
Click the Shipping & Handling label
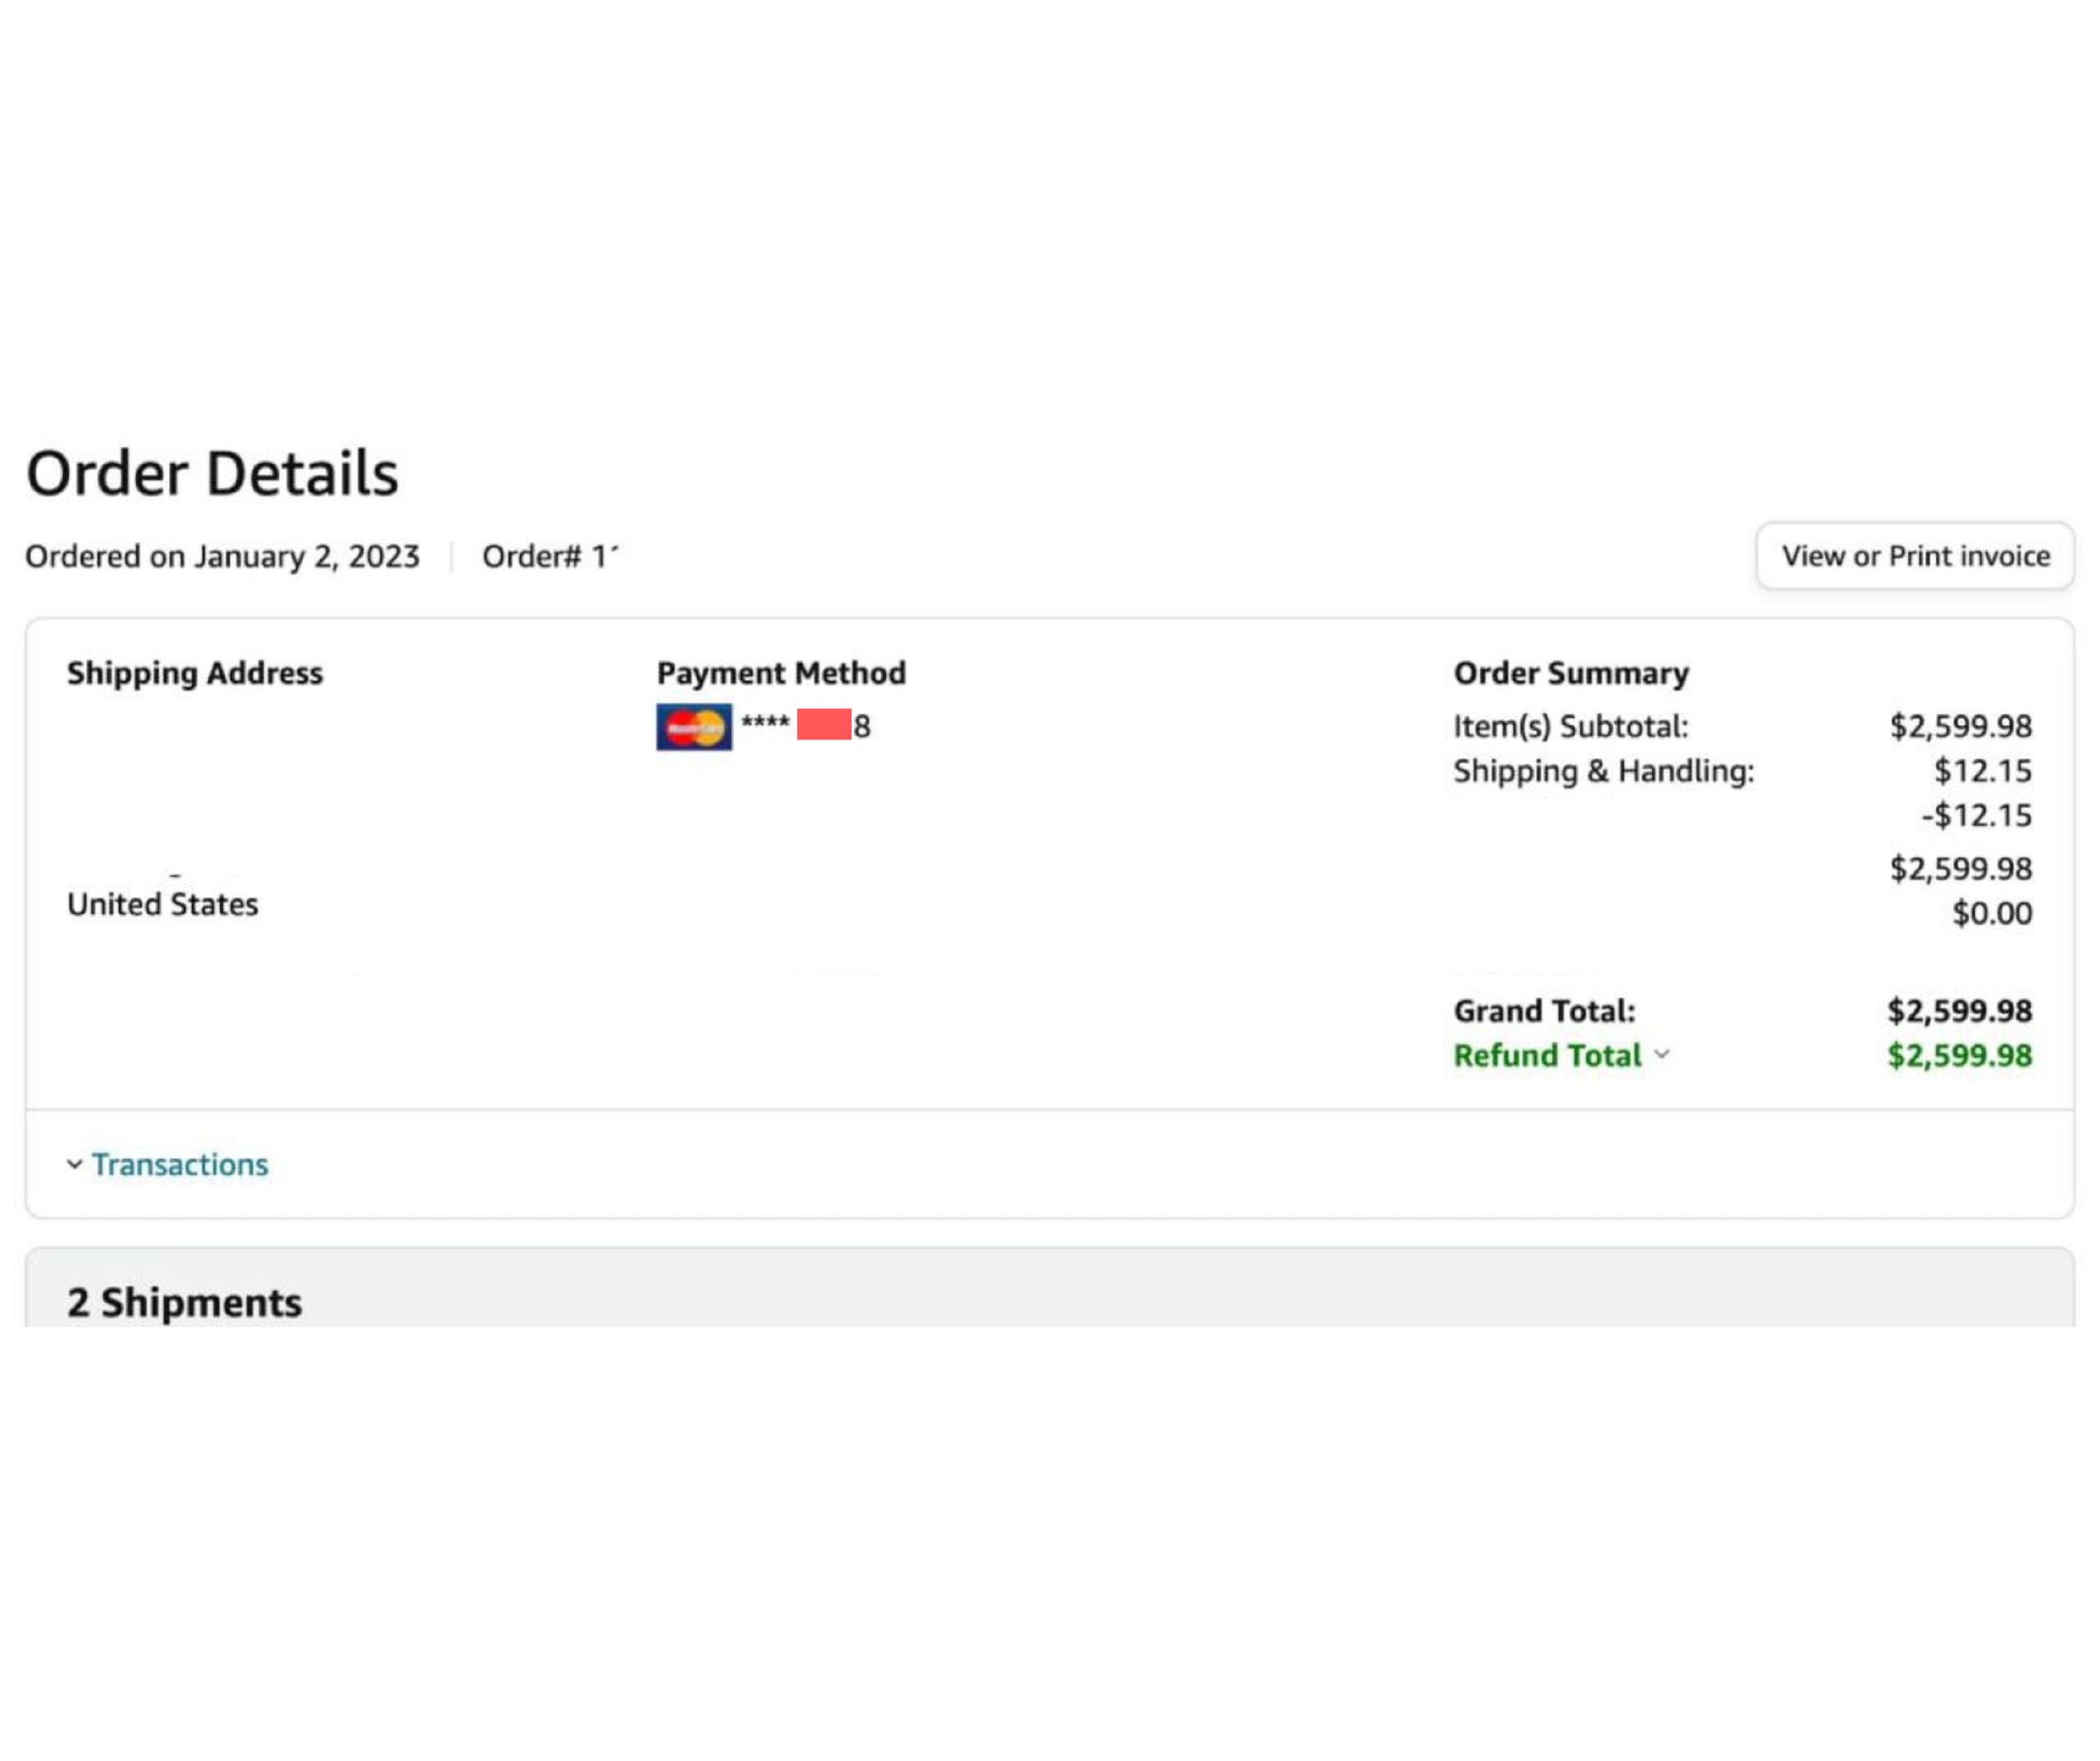pos(1603,771)
